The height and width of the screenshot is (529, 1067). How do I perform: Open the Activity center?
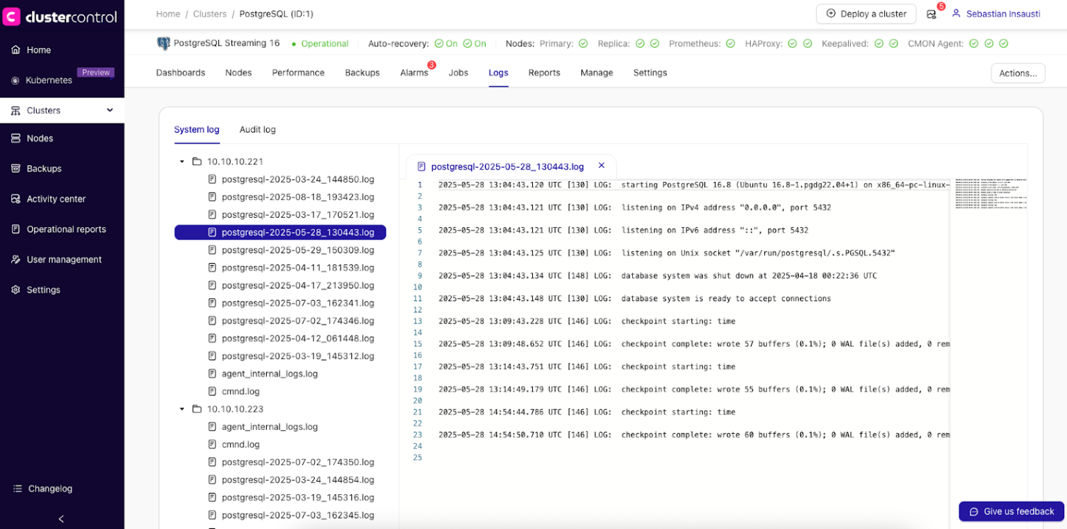point(56,199)
